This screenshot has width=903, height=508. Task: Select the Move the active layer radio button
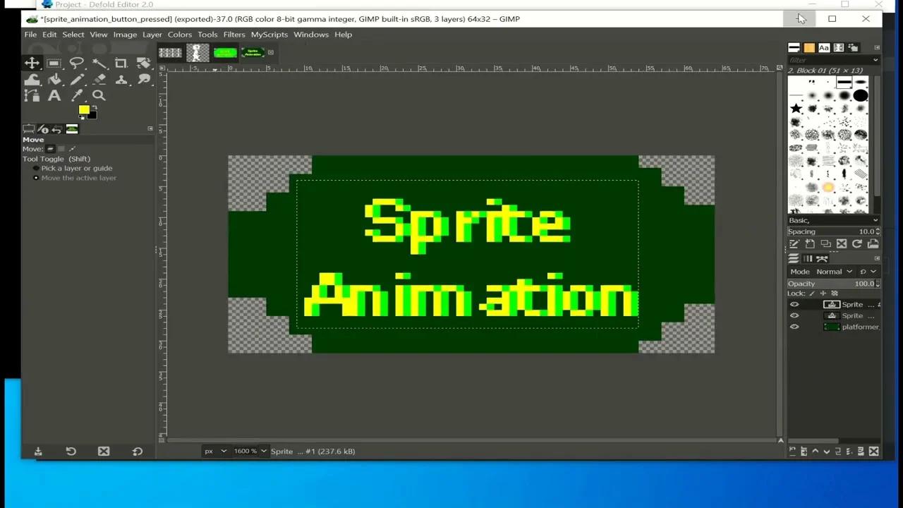pos(36,178)
